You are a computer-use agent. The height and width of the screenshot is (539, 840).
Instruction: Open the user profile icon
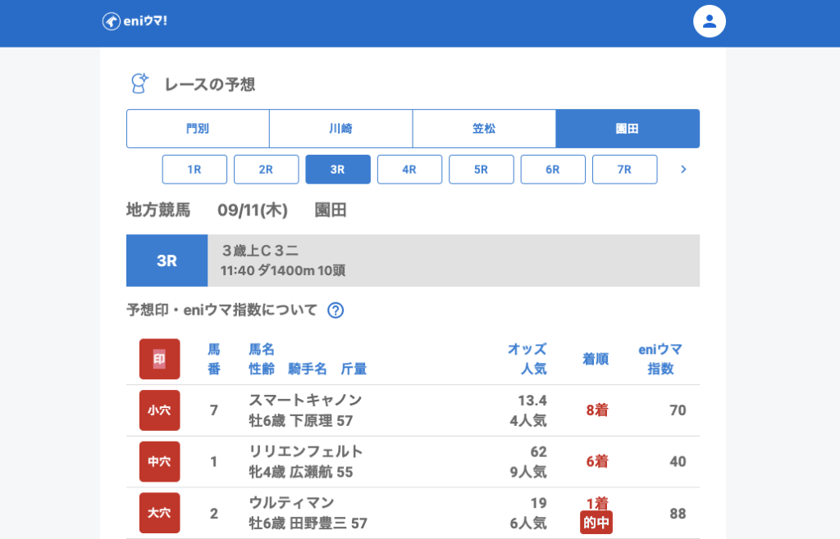click(x=710, y=21)
